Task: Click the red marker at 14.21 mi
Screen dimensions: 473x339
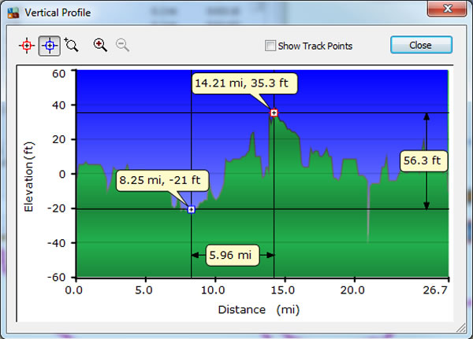Action: (x=274, y=113)
